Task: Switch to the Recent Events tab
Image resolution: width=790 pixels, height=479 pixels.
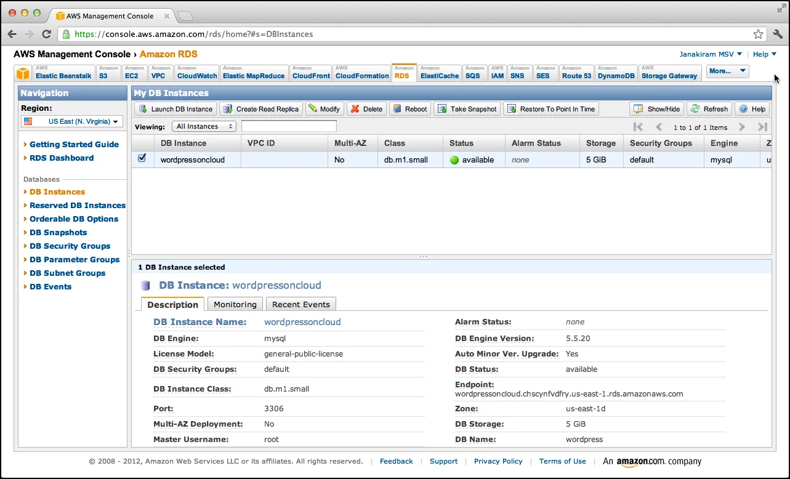Action: (x=301, y=304)
